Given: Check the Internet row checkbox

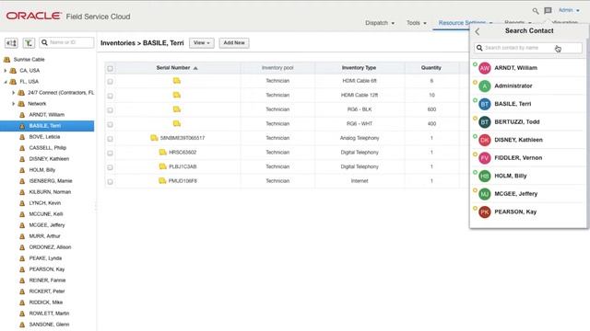Looking at the screenshot, I should (x=110, y=181).
